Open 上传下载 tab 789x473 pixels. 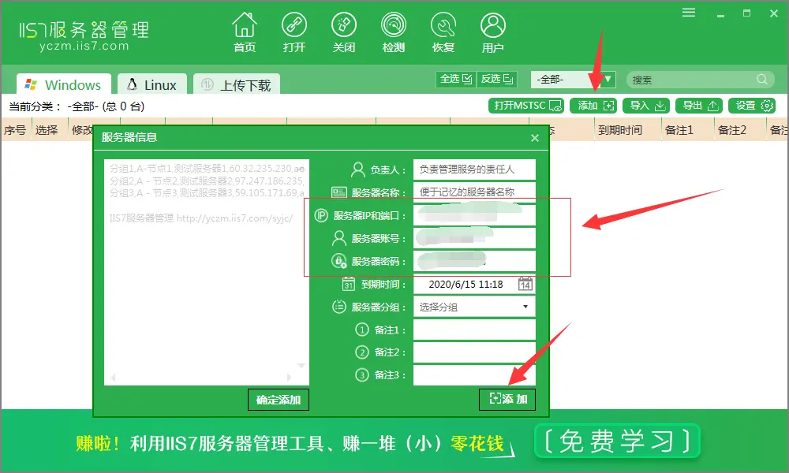tap(237, 84)
